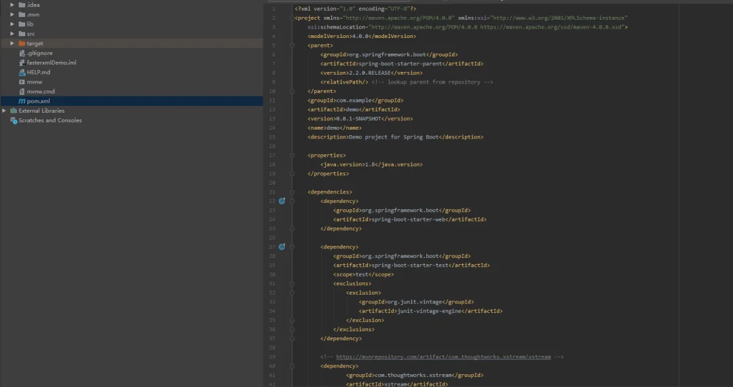Select fasterxmlDemo.iml in the project tree
Viewport: 733px width, 387px height.
pyautogui.click(x=52, y=62)
